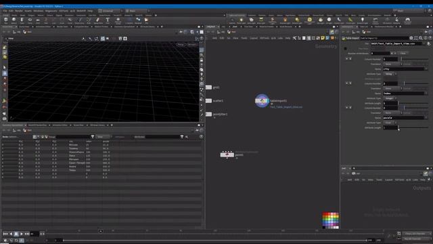Click the point1 node in network
The image size is (433, 244).
[x=227, y=155]
